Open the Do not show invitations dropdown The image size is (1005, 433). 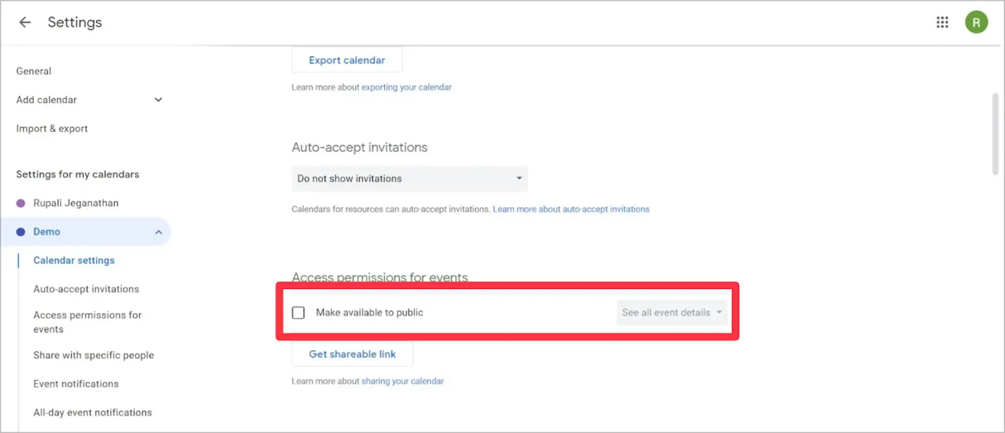coord(410,178)
